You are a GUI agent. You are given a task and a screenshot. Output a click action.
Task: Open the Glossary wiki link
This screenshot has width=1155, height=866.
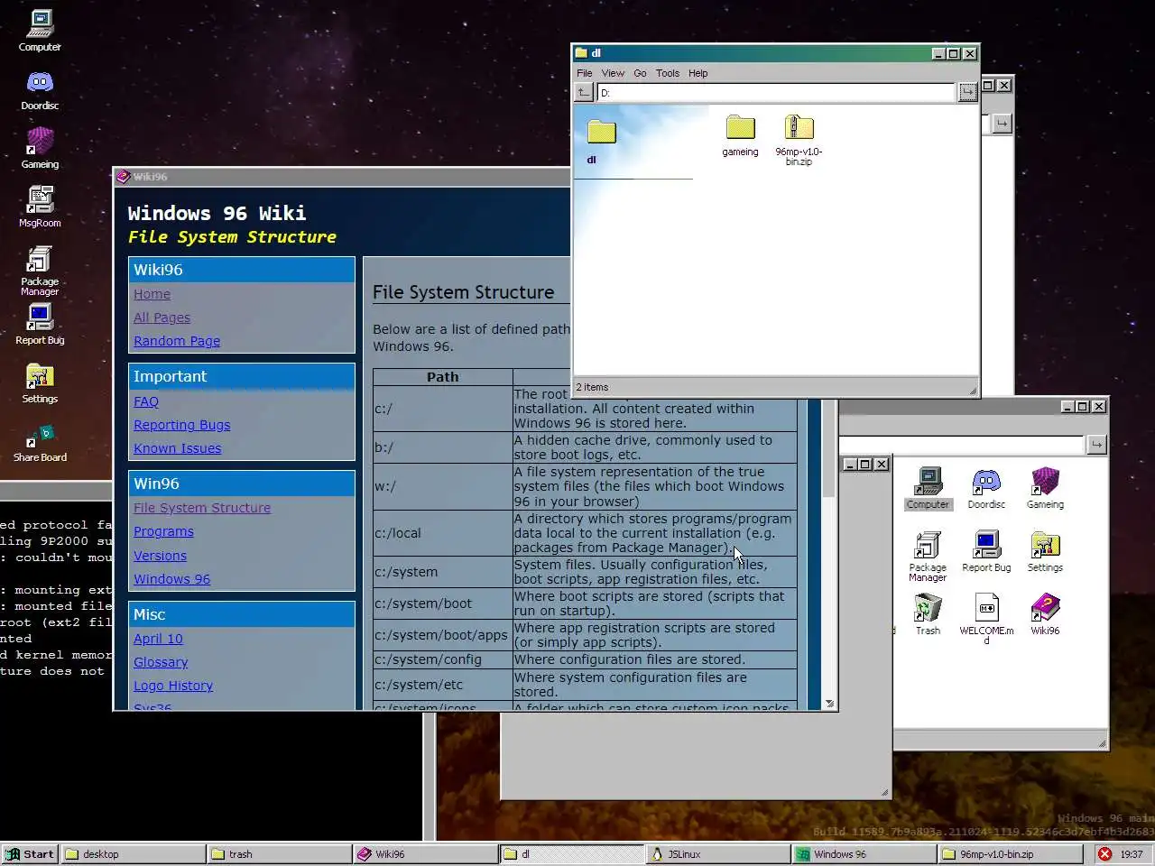click(161, 662)
